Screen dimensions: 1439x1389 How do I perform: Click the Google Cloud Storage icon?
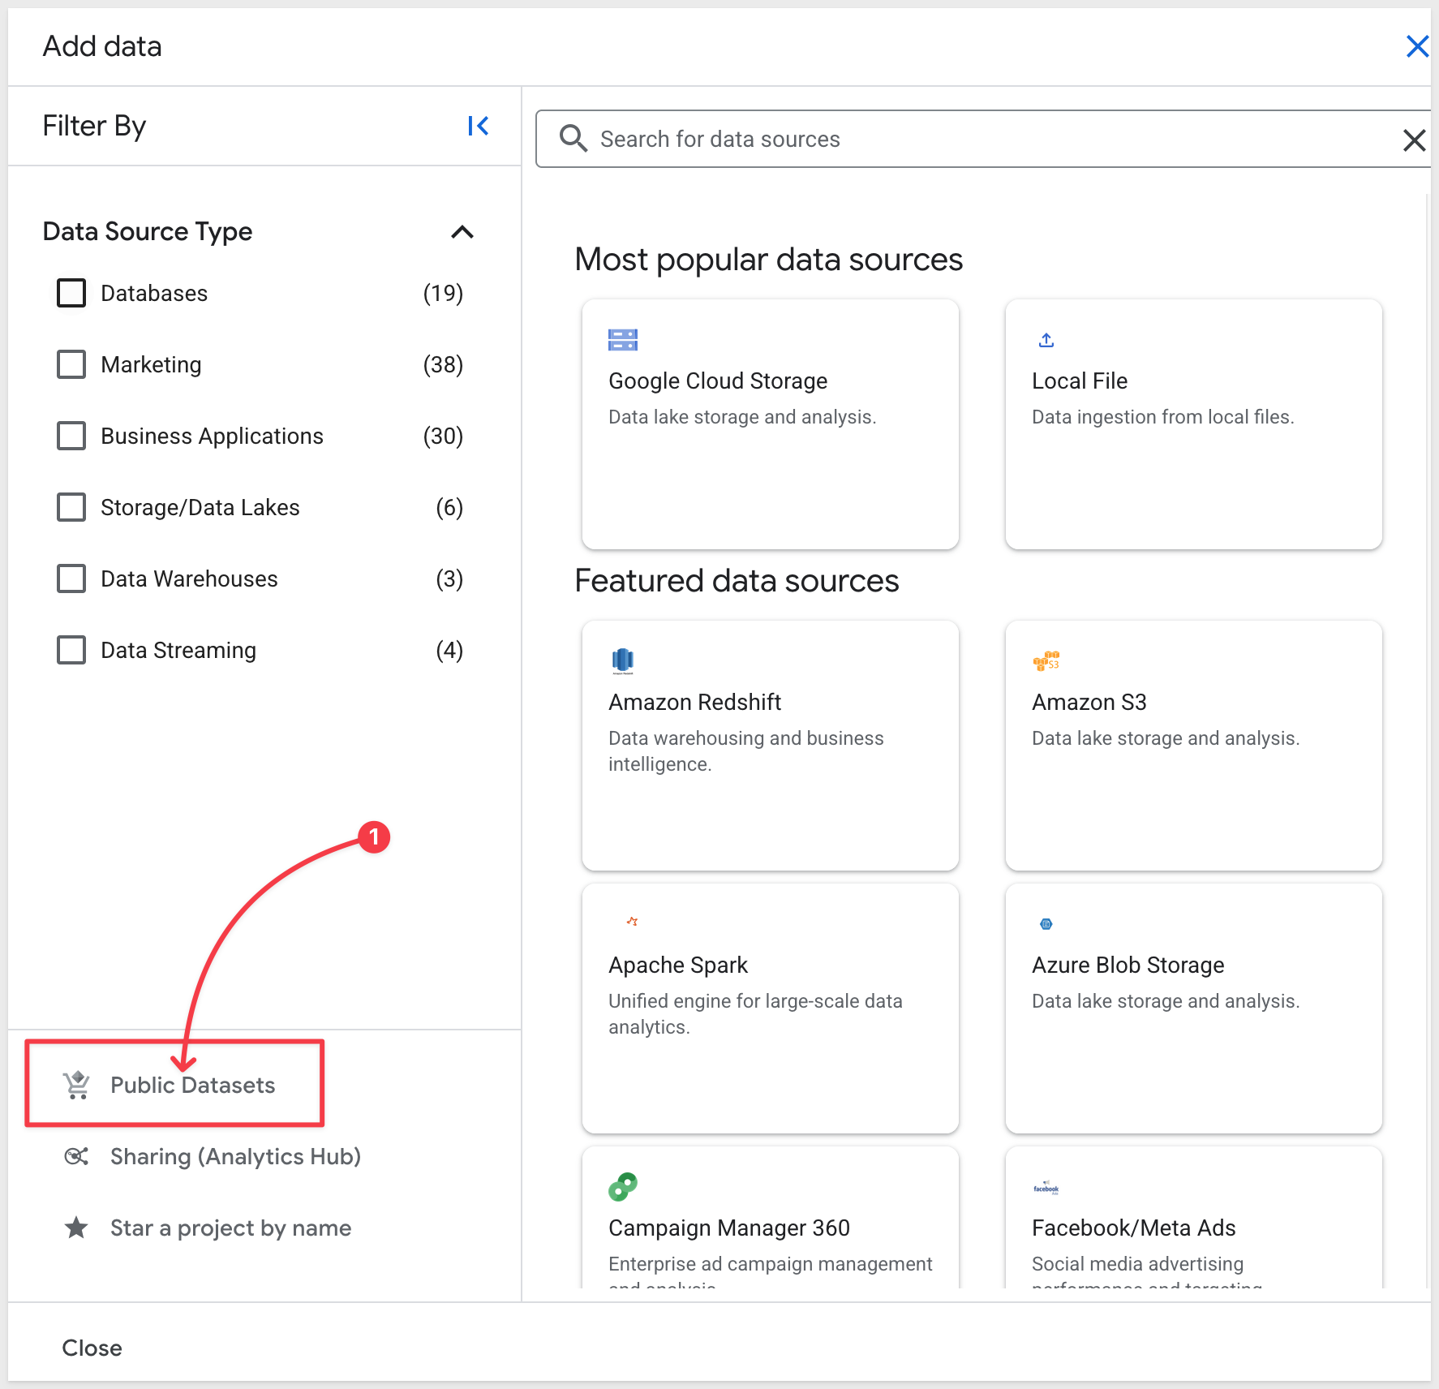623,340
